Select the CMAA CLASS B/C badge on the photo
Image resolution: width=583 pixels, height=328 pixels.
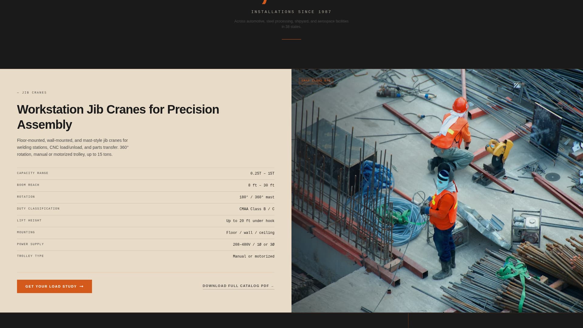click(316, 81)
